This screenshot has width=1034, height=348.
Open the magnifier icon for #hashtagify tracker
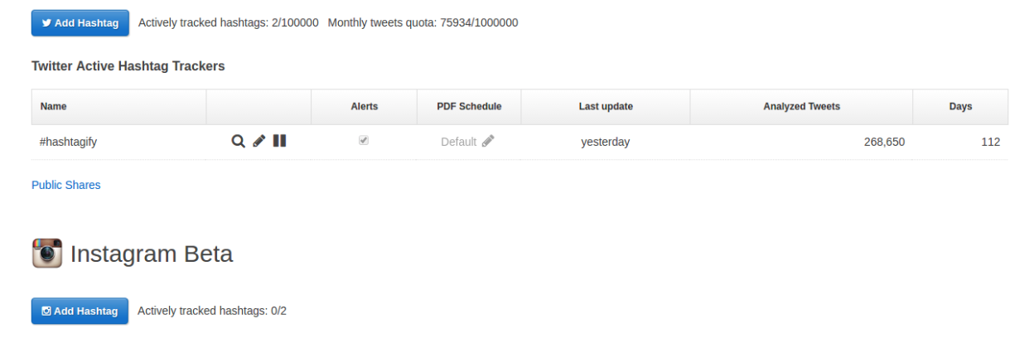pyautogui.click(x=238, y=141)
